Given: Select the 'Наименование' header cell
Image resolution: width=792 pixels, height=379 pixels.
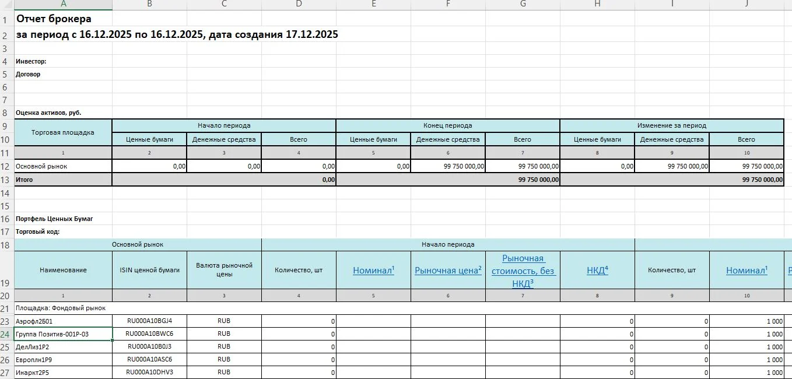Looking at the screenshot, I should (63, 270).
